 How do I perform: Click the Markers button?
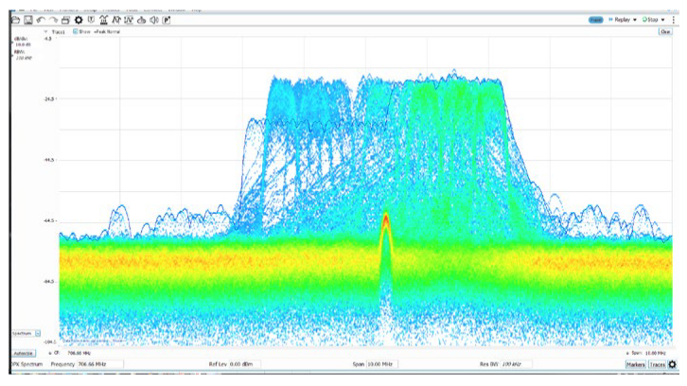pos(636,364)
